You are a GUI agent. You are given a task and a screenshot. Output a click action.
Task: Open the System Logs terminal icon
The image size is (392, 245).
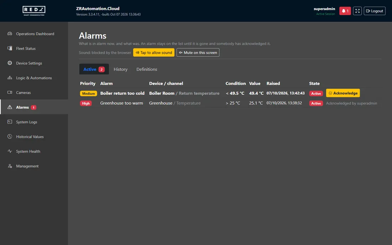(10, 122)
